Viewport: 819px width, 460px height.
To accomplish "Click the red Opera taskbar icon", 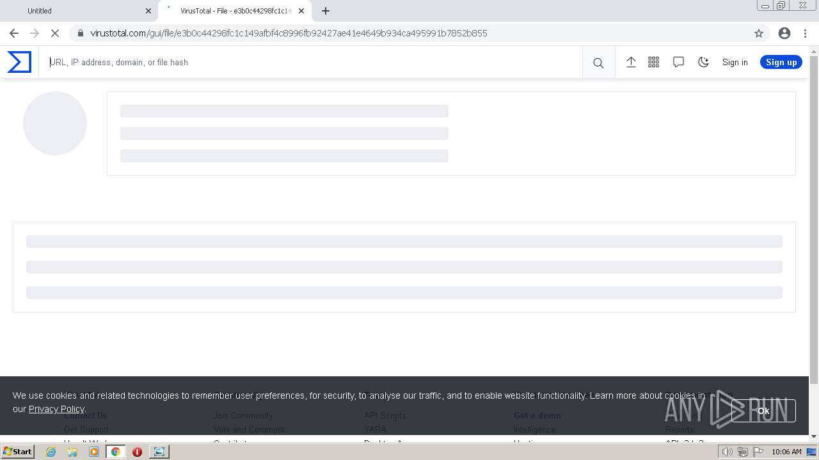I will (x=137, y=452).
